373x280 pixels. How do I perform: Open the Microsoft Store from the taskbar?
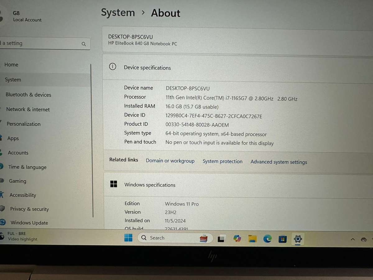(x=282, y=238)
